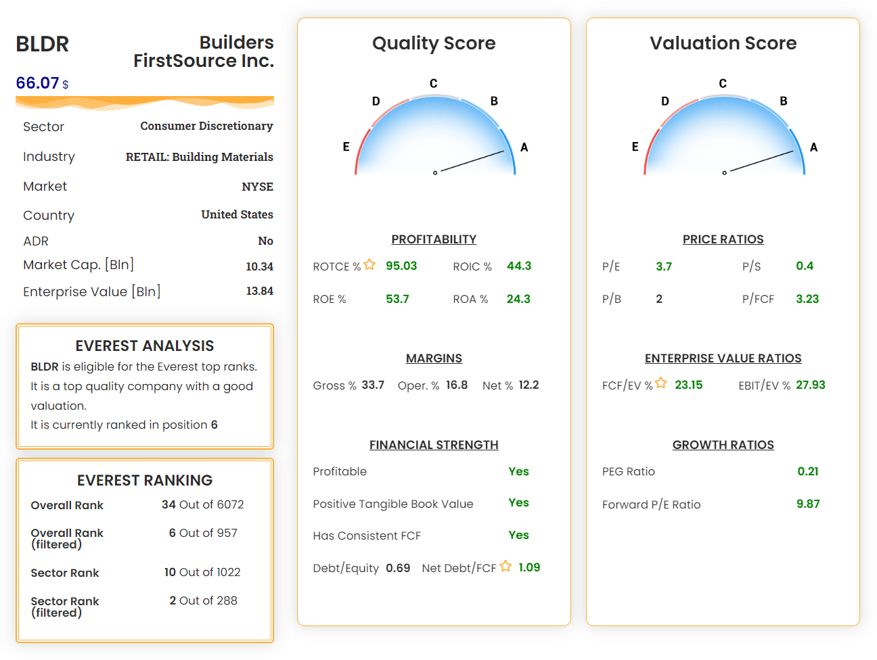Click the P/FCF value 3.23
The image size is (877, 660).
[x=807, y=299]
